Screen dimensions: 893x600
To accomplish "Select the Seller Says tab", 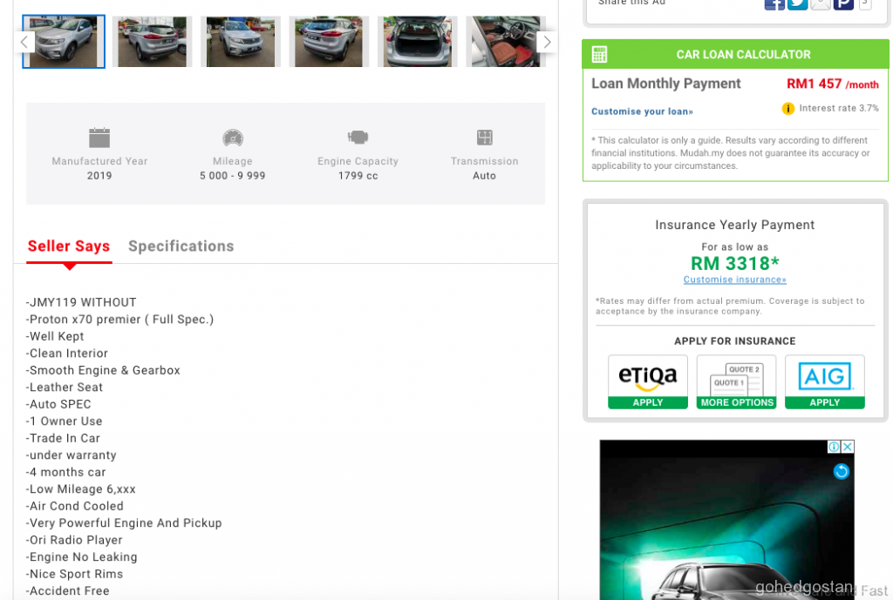I will pos(69,246).
